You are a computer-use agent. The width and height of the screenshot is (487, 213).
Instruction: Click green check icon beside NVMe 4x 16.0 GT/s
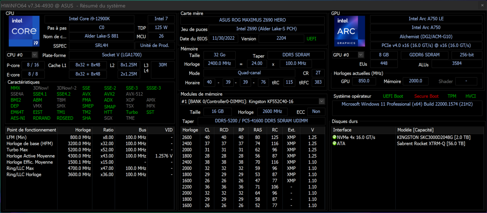pos(334,137)
